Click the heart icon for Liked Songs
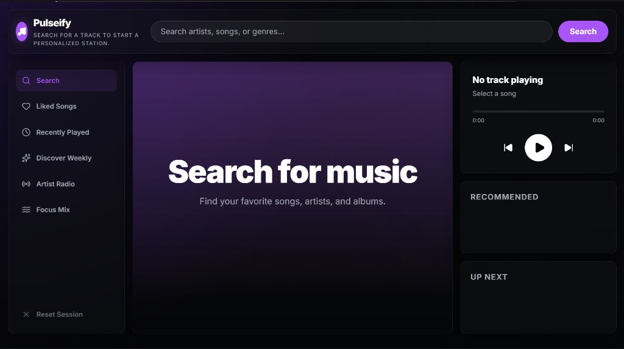The width and height of the screenshot is (624, 349). coord(26,106)
